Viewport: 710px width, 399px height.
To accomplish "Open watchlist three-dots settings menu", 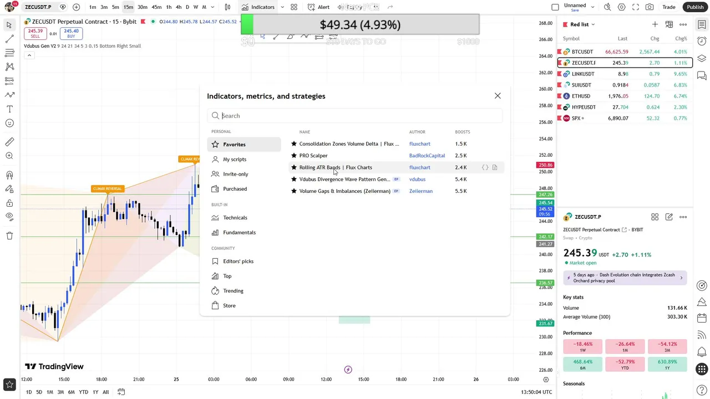I will click(683, 24).
